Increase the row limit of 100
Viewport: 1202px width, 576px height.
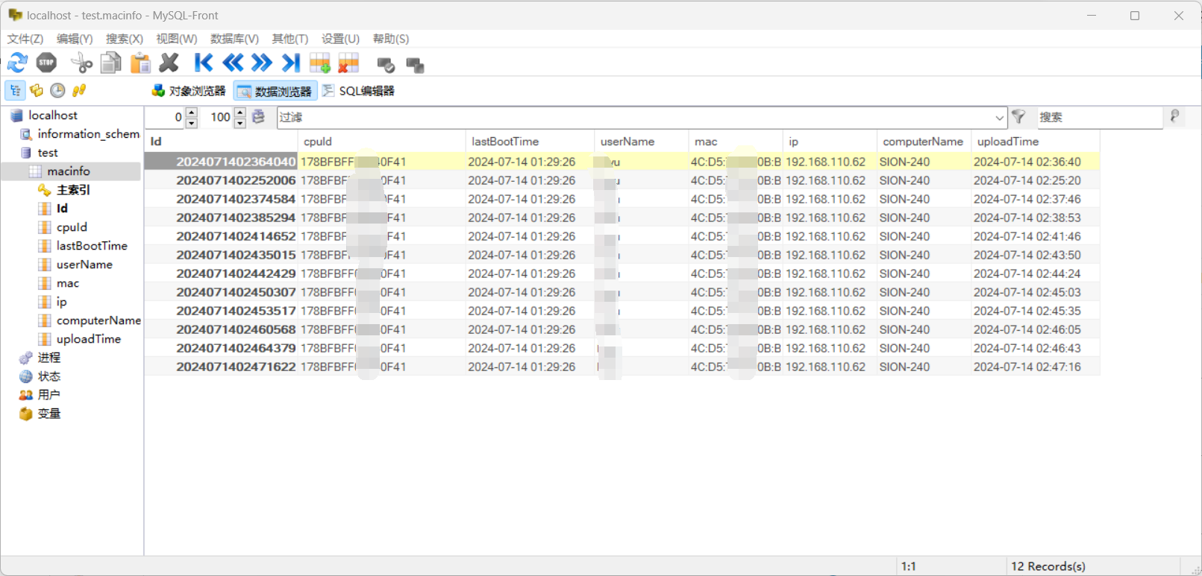[x=240, y=113]
